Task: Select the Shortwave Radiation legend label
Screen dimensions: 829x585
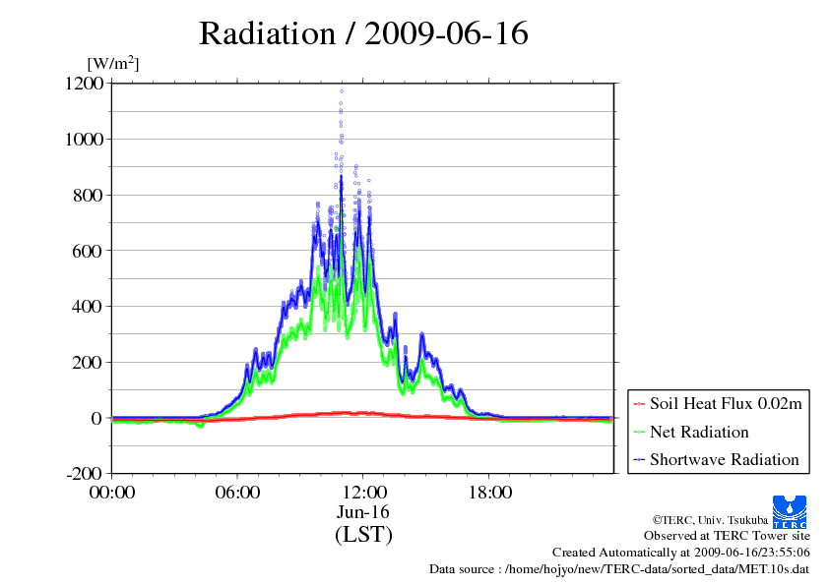Action: (724, 459)
